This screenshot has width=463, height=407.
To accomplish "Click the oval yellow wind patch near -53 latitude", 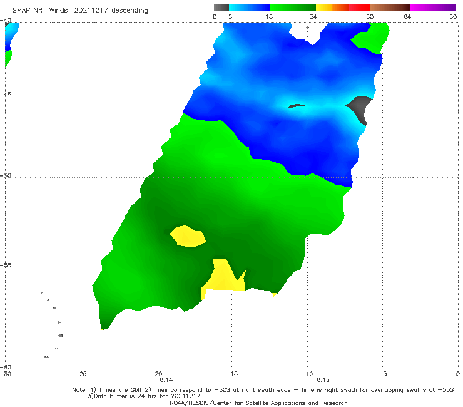I will tap(188, 237).
